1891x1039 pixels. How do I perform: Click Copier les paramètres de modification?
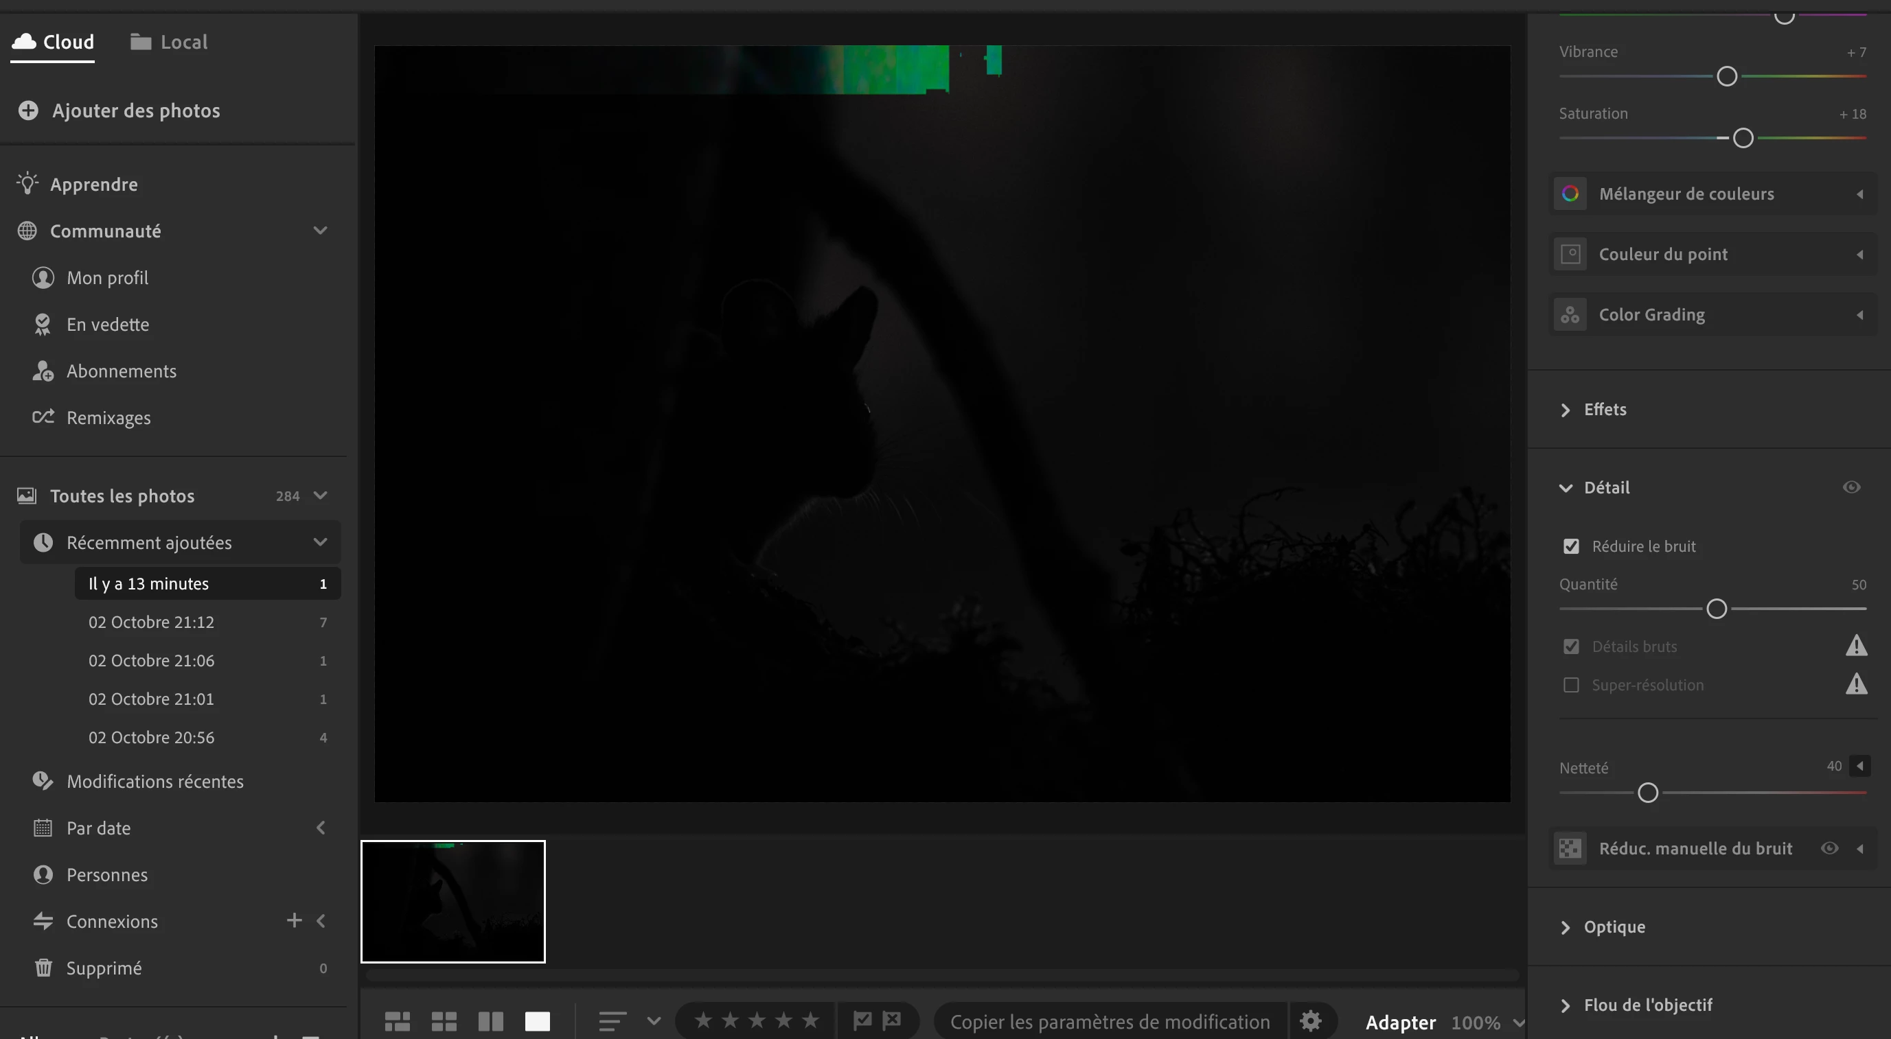point(1109,1021)
